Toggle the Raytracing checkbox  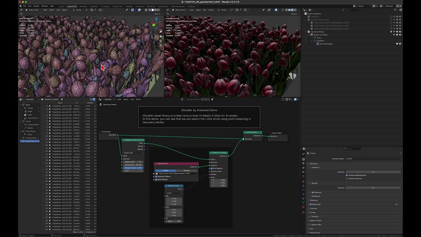pos(310,204)
